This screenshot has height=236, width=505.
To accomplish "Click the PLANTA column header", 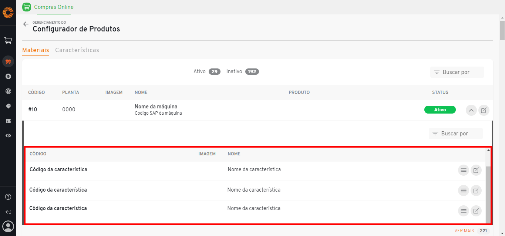I will [71, 92].
